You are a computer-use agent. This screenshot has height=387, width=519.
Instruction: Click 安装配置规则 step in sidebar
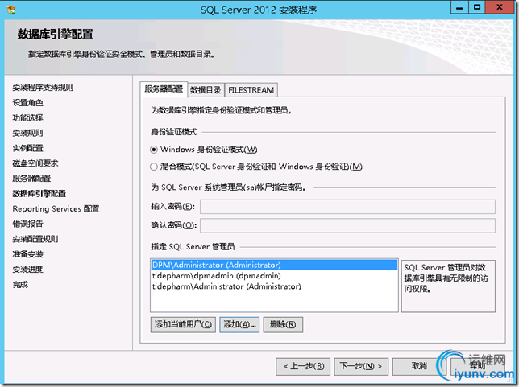35,239
